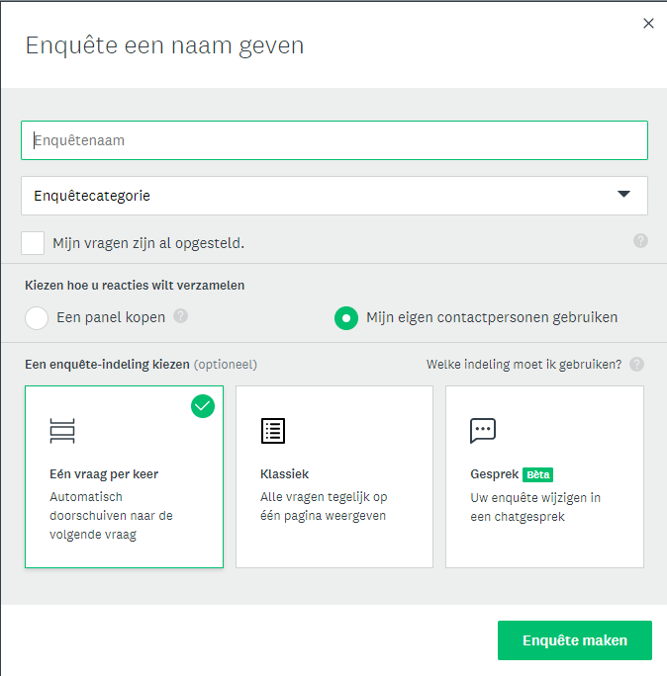Viewport: 667px width, 676px height.
Task: Choose the Klassiek layout card
Action: [x=334, y=476]
